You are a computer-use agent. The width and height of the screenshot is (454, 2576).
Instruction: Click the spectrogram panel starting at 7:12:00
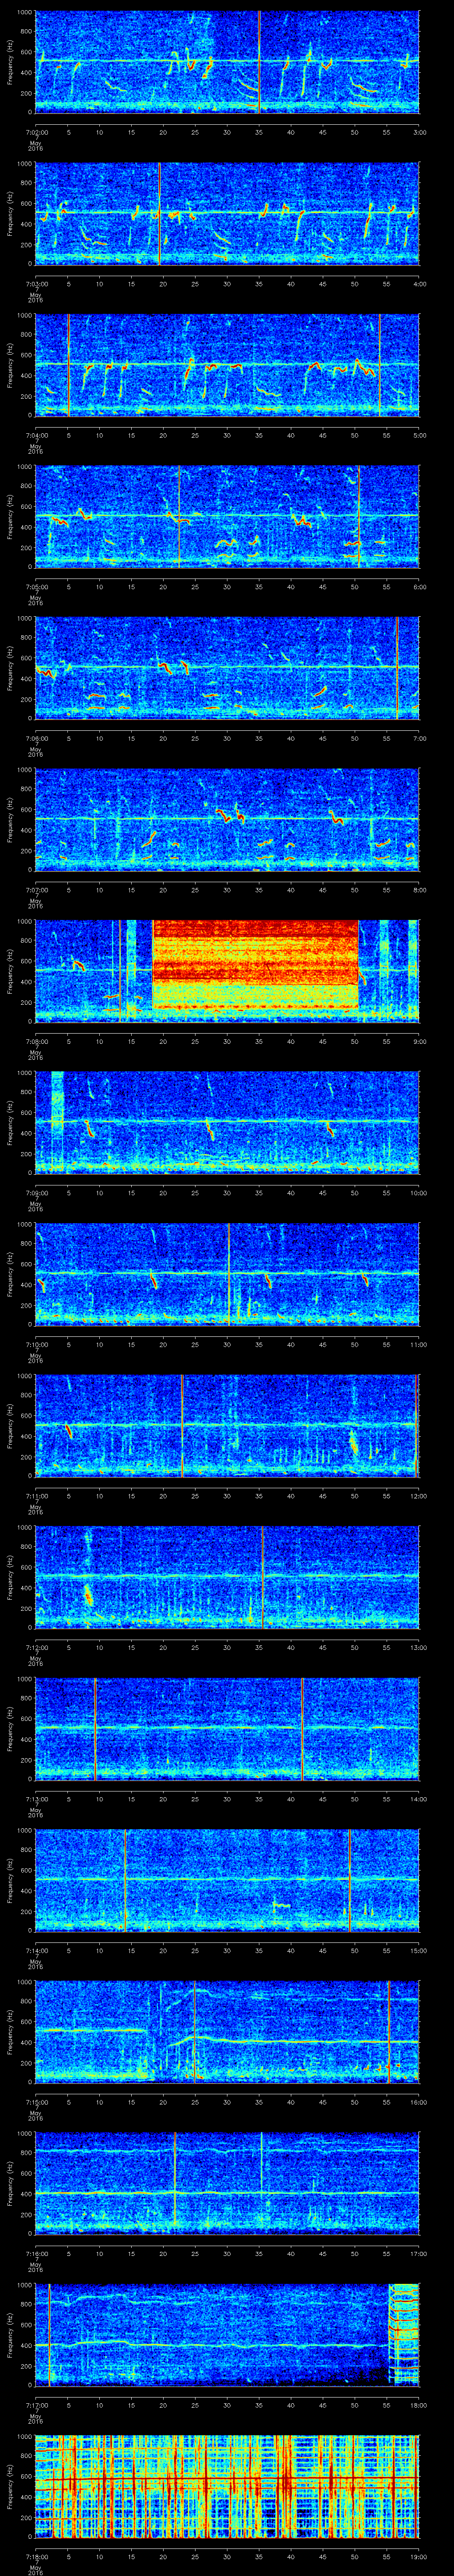(227, 1576)
